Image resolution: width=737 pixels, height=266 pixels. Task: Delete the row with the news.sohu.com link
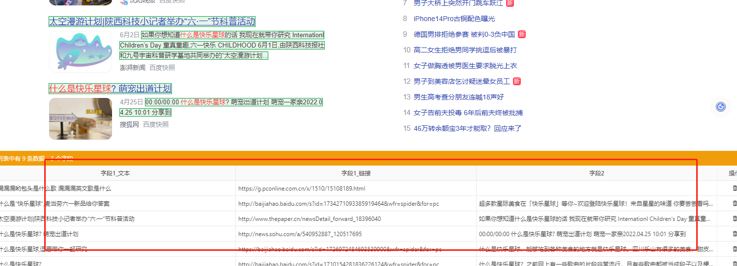pyautogui.click(x=735, y=234)
